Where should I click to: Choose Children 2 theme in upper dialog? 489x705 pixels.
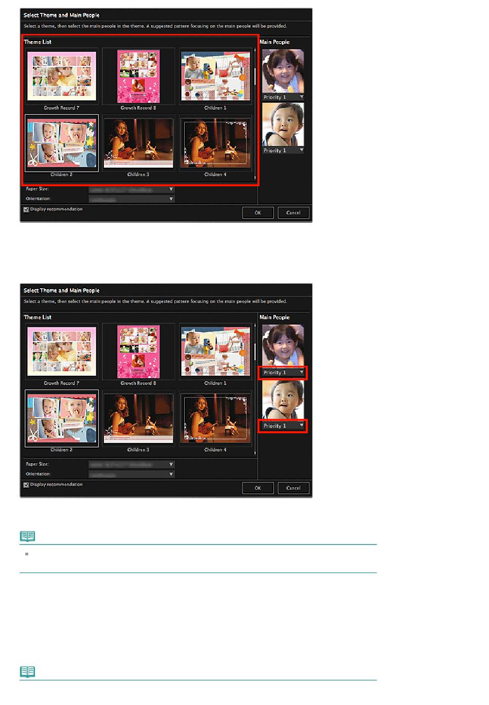61,144
